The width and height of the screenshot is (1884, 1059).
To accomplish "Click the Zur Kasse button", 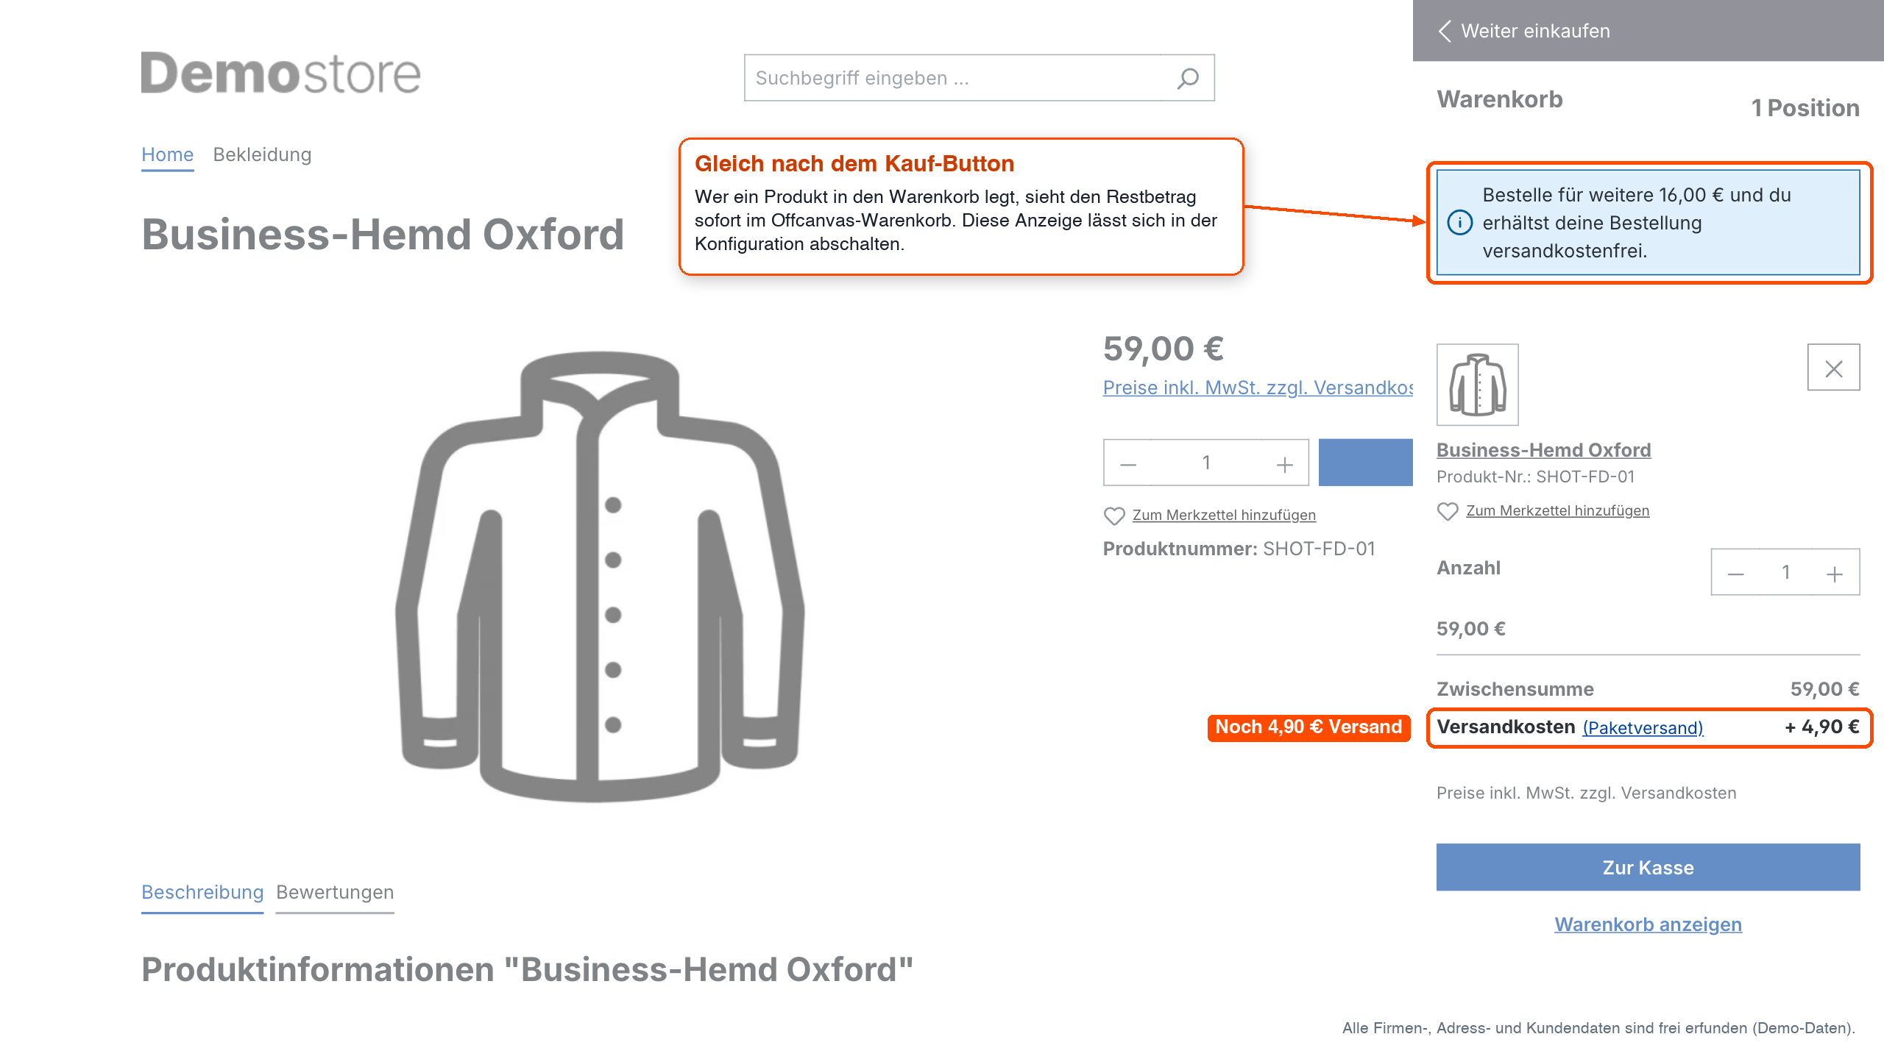I will point(1648,868).
